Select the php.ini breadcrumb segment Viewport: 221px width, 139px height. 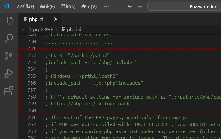(74, 30)
